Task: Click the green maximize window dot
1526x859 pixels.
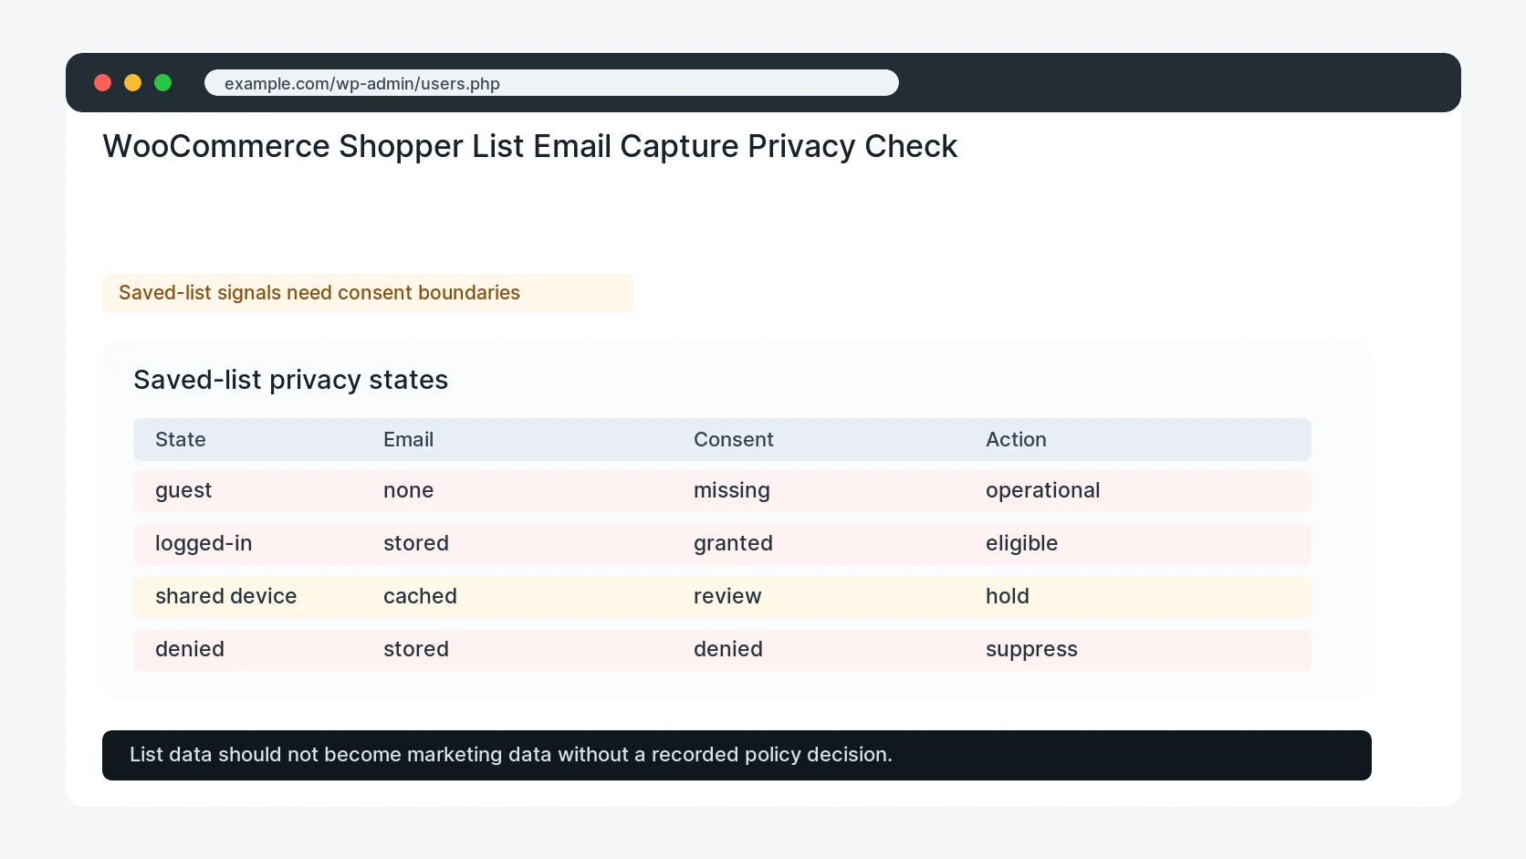Action: 163,83
